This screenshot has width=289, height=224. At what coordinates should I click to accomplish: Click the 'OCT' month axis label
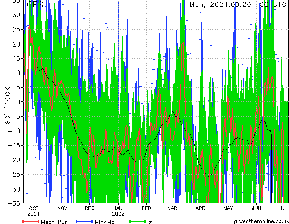[x=34, y=208]
